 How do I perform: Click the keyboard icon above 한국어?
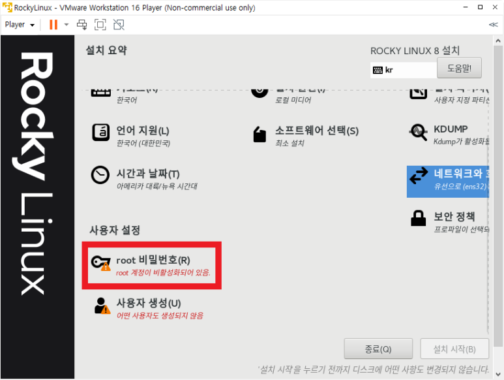[x=101, y=92]
